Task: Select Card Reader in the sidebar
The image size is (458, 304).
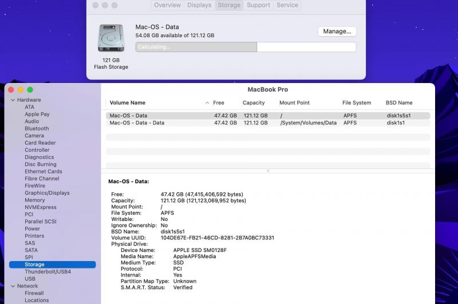Action: [40, 143]
